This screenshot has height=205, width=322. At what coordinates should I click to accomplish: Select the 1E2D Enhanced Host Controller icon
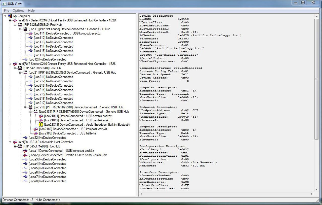15,20
